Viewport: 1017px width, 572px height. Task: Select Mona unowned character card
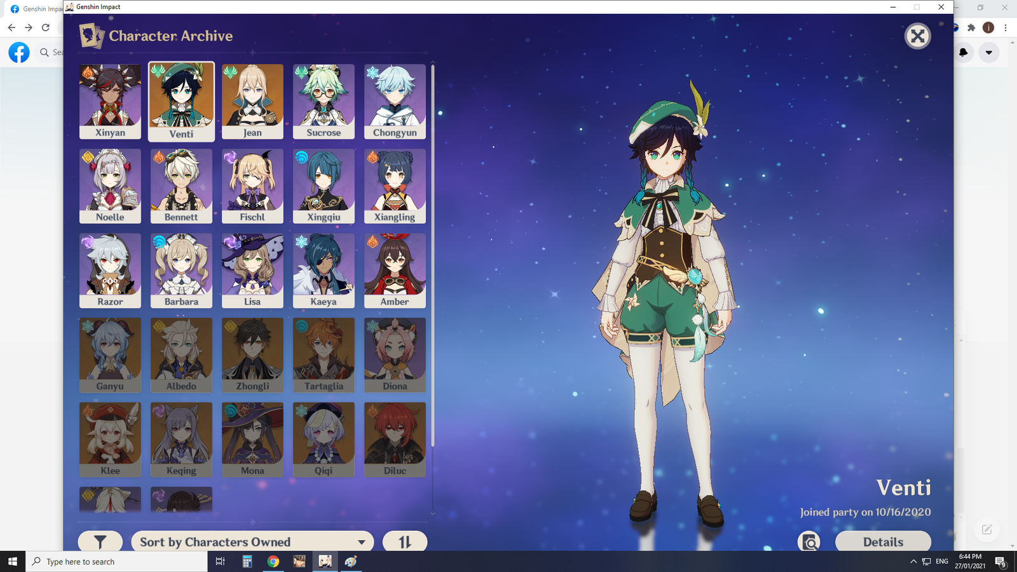[252, 440]
